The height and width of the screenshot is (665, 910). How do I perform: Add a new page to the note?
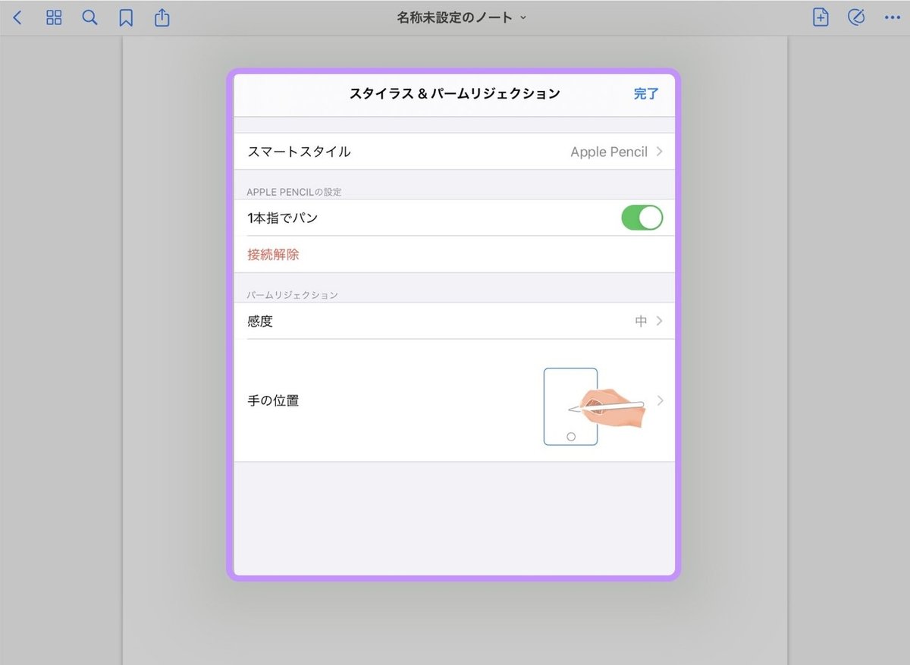(x=820, y=17)
